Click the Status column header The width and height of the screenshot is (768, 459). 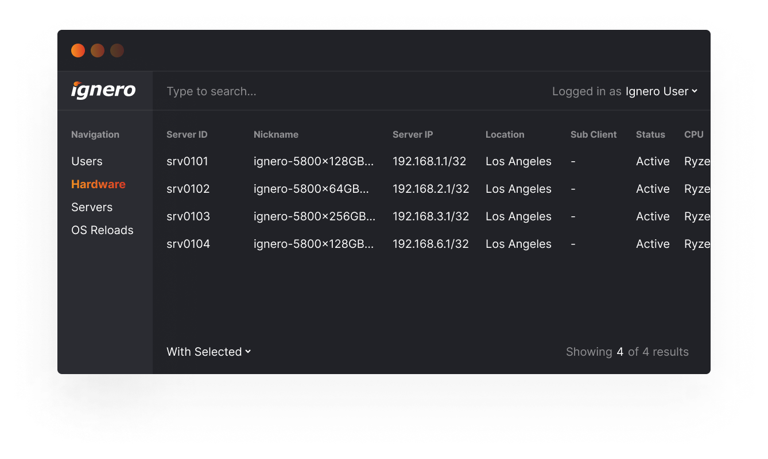click(650, 134)
